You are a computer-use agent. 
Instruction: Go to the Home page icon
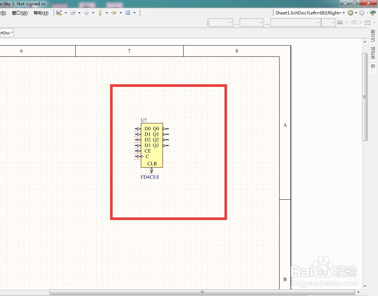click(x=373, y=13)
